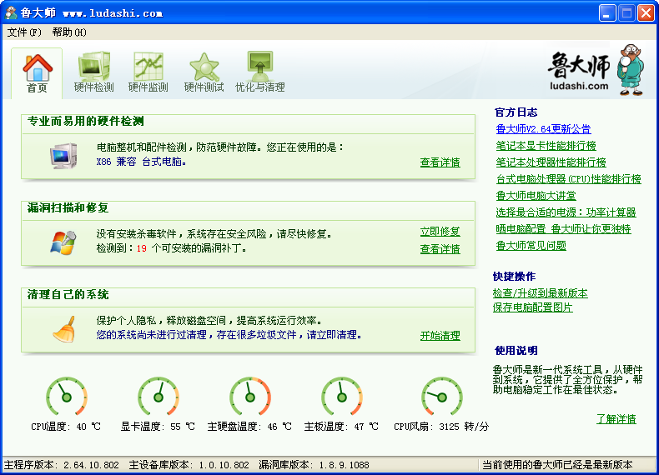
Task: Open 晒电脑配置 鲁大师让你更独特 link
Action: click(x=563, y=229)
